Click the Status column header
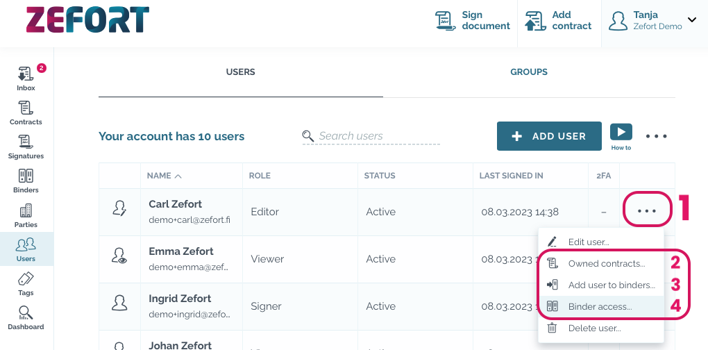708x350 pixels. pyautogui.click(x=380, y=176)
